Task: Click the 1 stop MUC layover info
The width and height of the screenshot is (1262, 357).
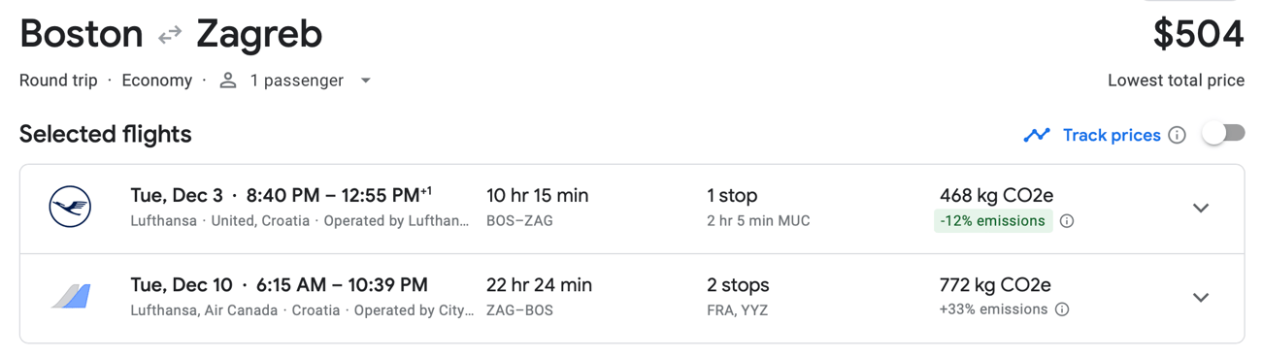Action: 758,208
